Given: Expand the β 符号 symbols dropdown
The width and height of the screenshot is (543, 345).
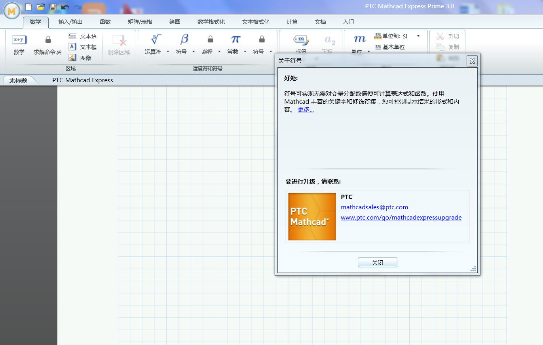Looking at the screenshot, I should click(194, 52).
